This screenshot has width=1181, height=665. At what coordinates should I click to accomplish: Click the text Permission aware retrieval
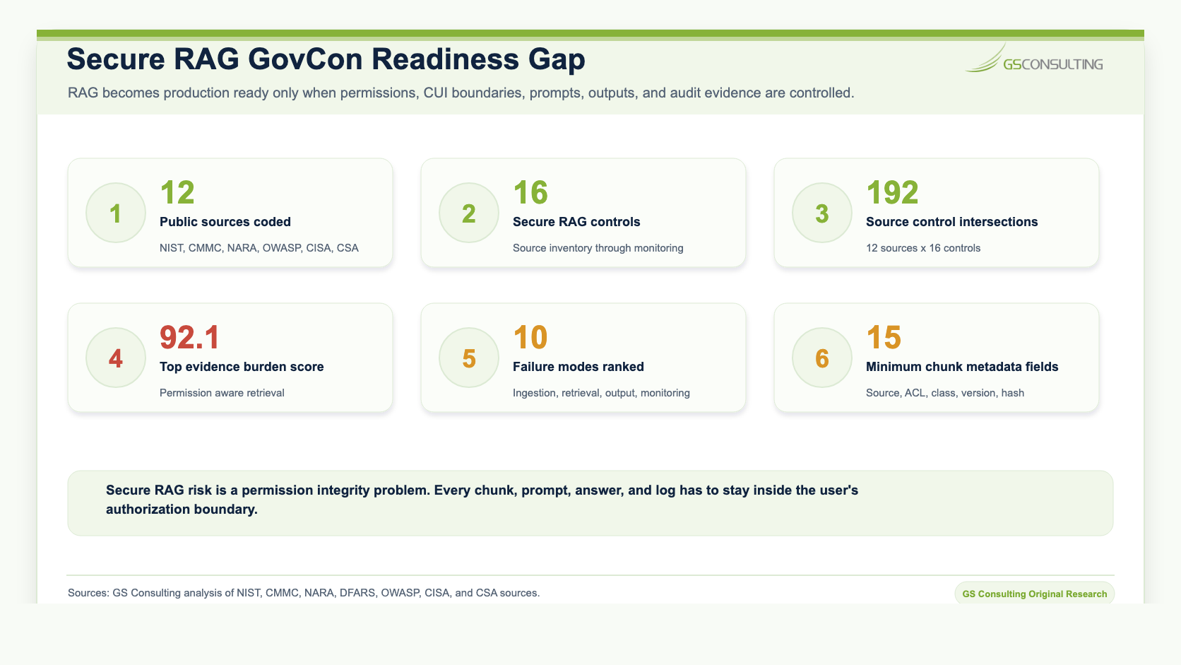(222, 393)
